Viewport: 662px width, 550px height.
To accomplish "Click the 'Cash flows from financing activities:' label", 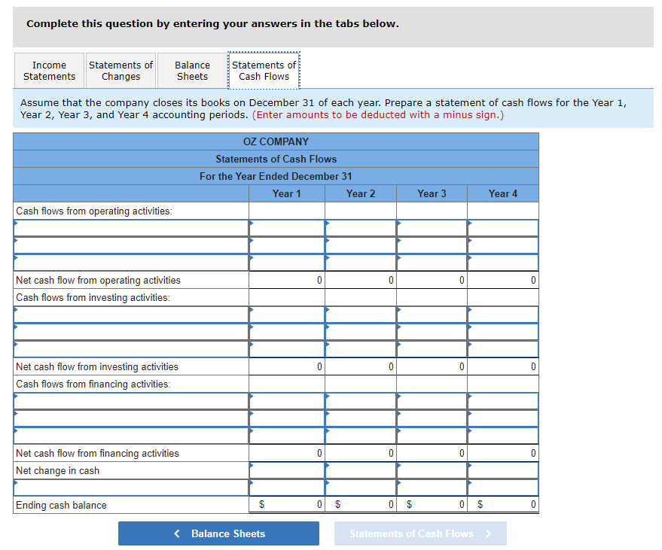I will pos(93,384).
